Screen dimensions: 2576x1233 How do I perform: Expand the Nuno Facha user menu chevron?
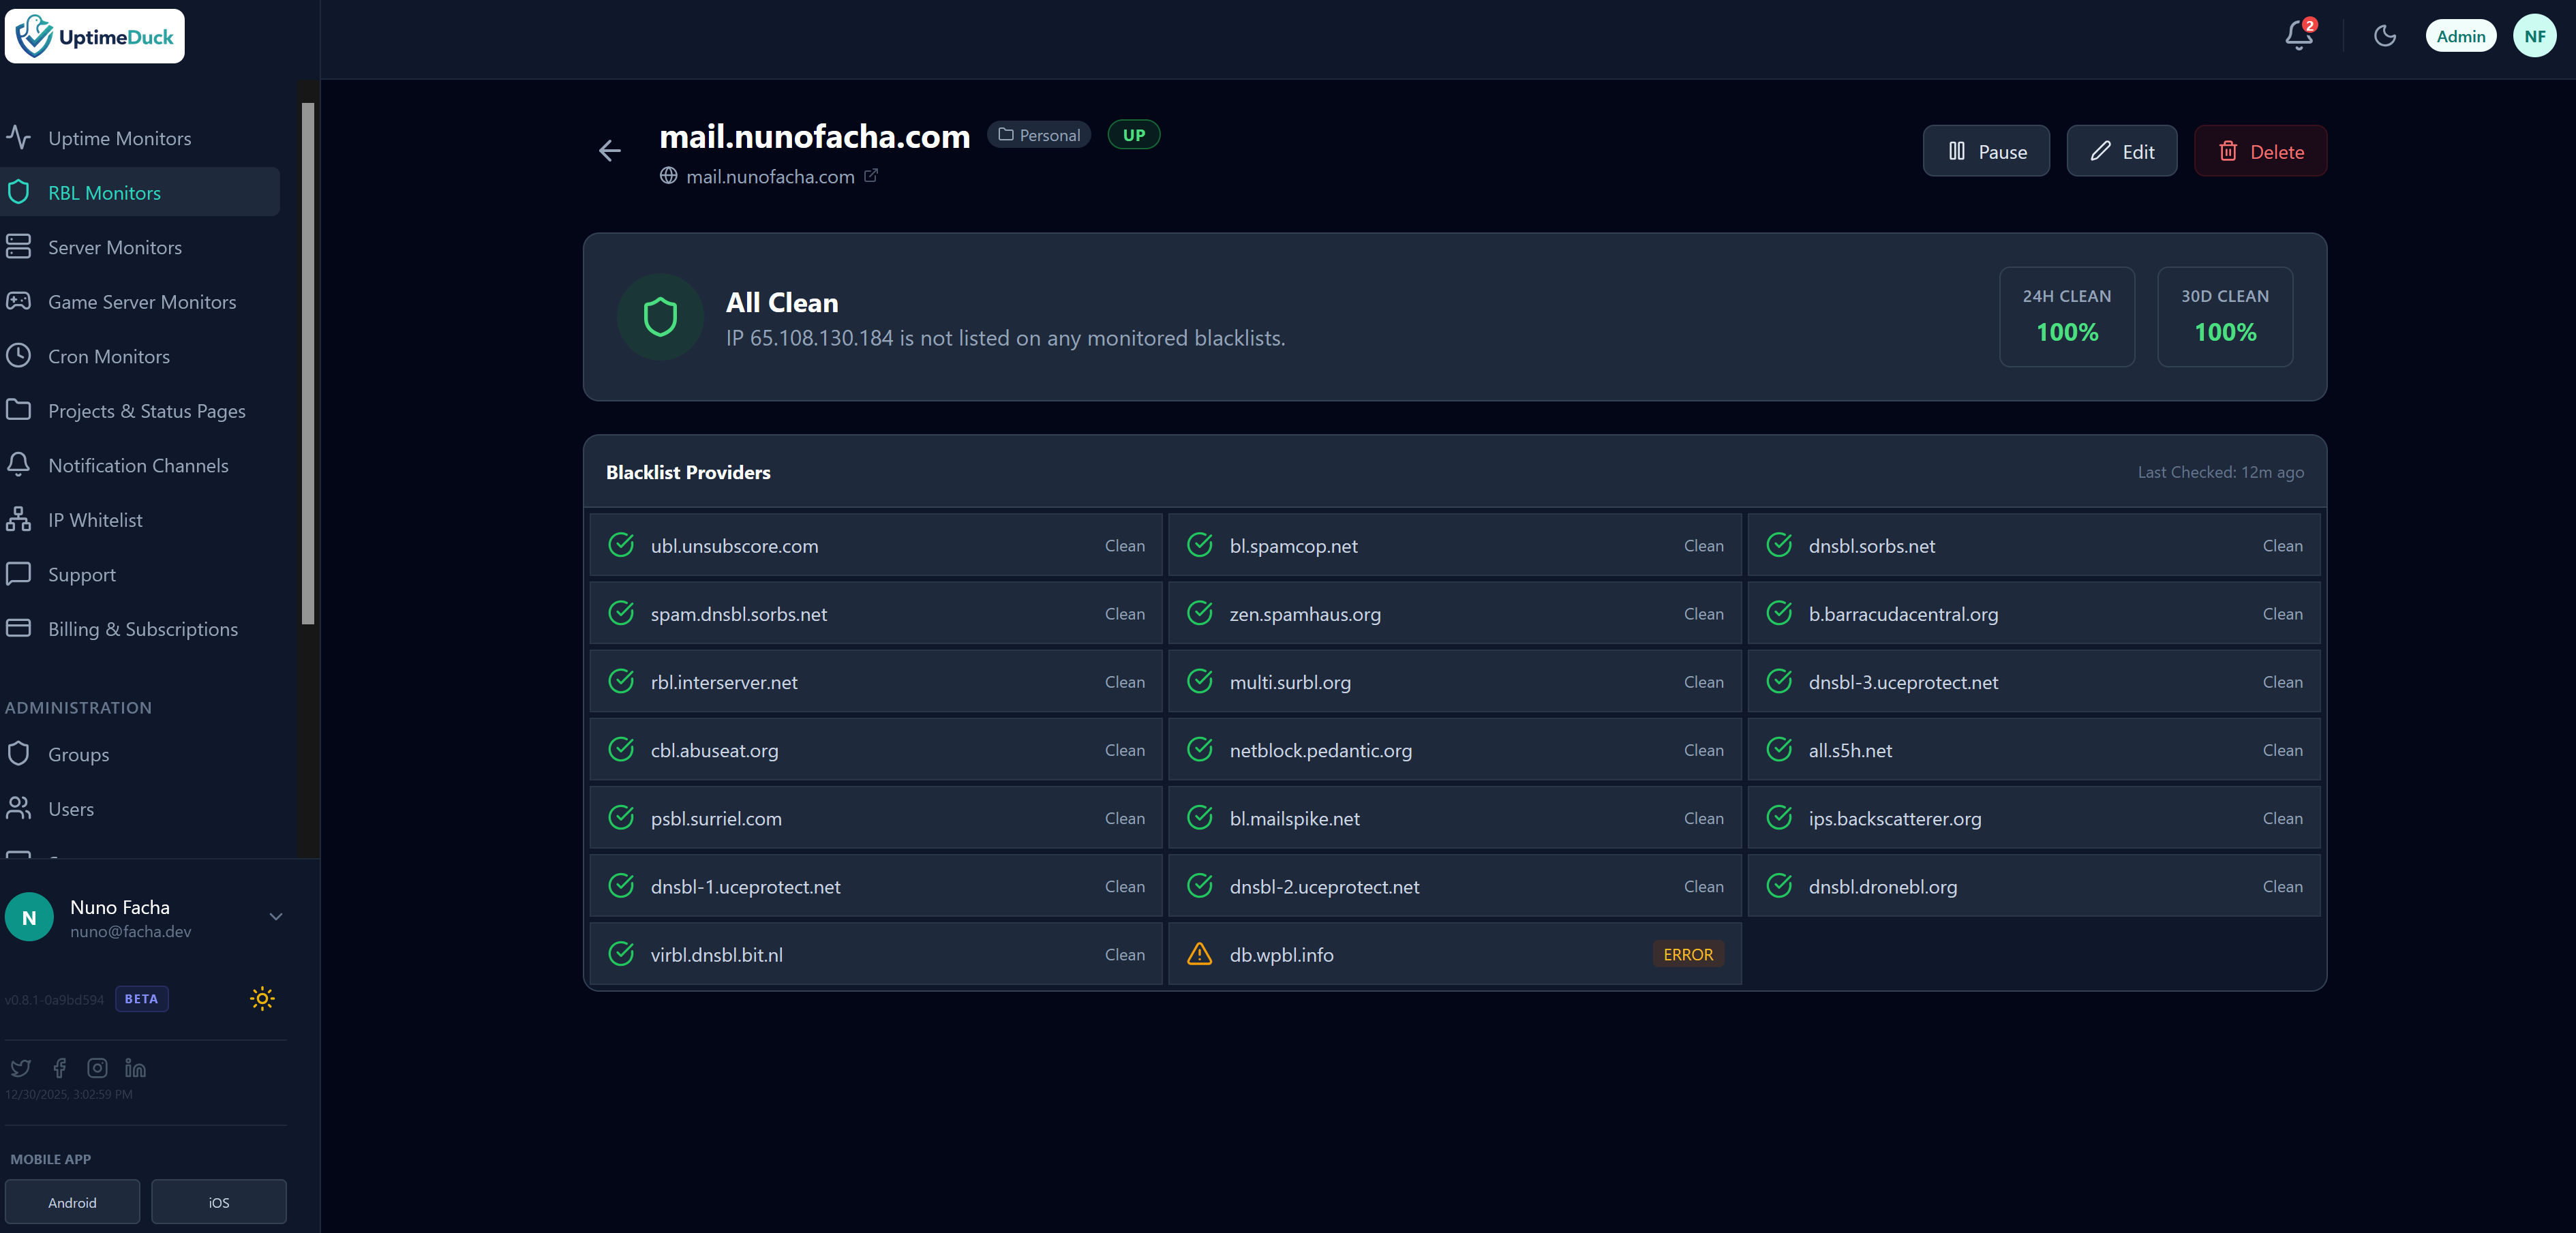point(276,917)
